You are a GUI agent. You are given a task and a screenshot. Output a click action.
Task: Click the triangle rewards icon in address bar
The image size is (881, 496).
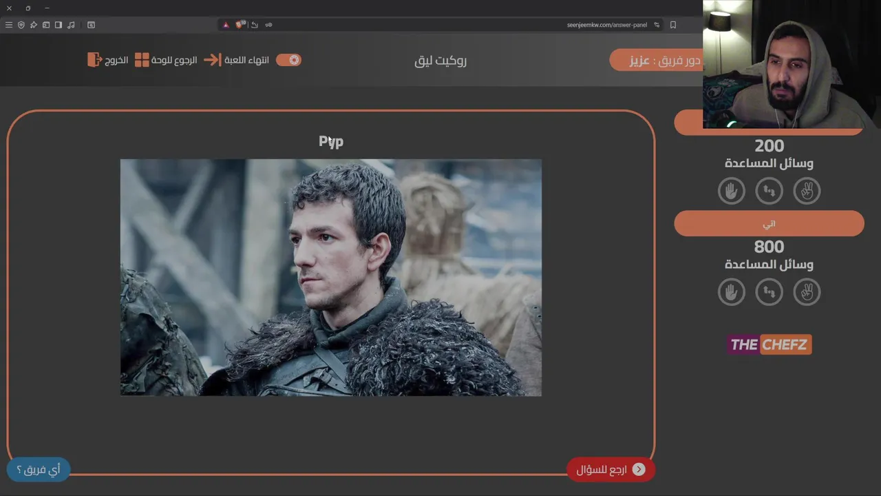tap(225, 25)
